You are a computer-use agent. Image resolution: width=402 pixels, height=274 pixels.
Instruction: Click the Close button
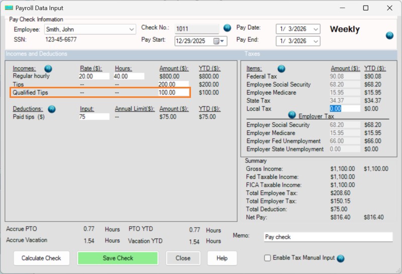tap(183, 258)
